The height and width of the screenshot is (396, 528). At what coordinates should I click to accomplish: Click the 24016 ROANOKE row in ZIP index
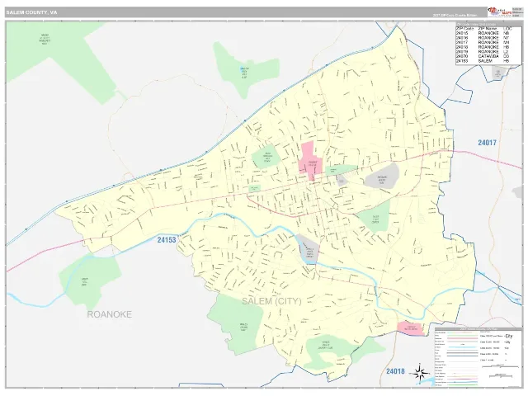483,38
